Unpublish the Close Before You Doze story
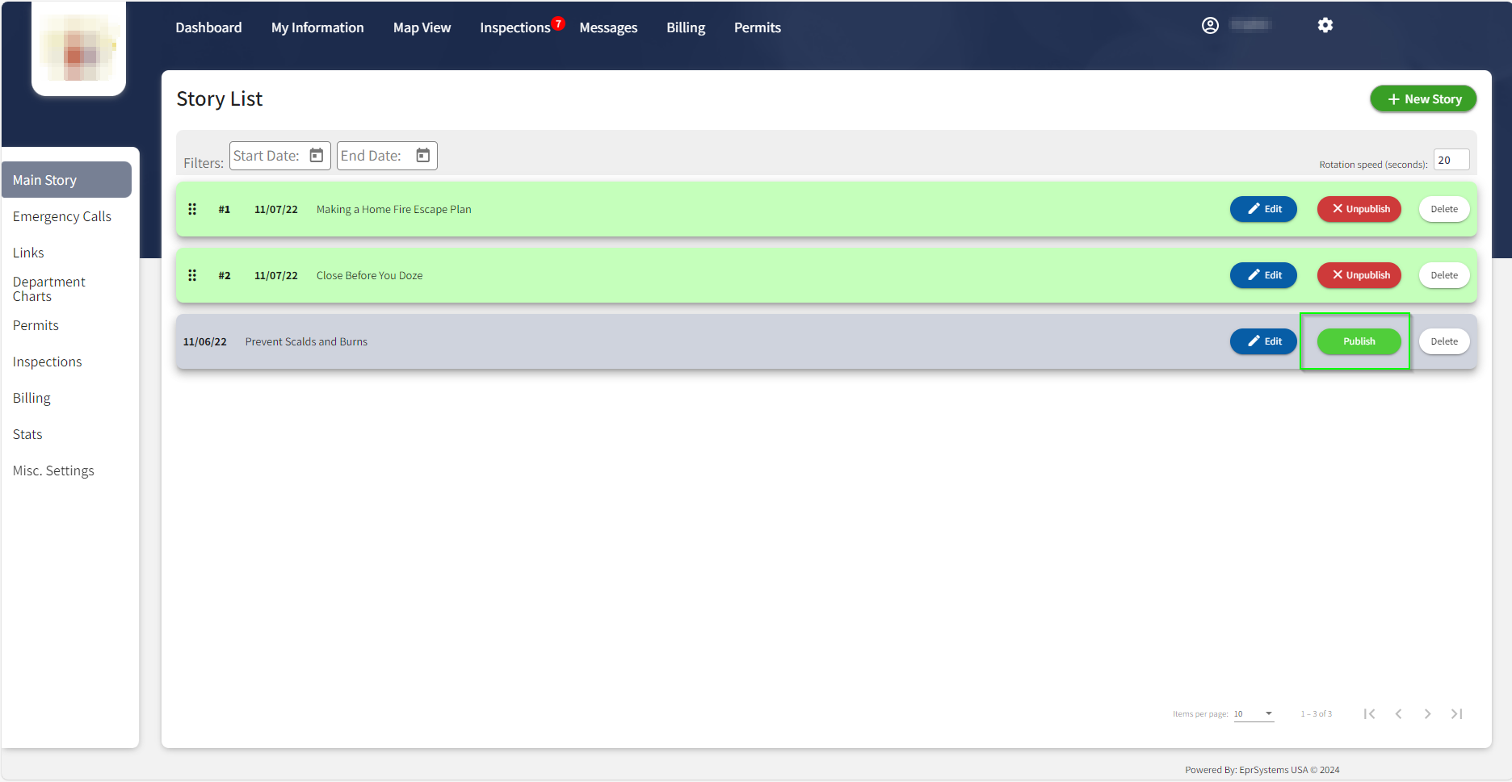The height and width of the screenshot is (782, 1512). 1359,275
